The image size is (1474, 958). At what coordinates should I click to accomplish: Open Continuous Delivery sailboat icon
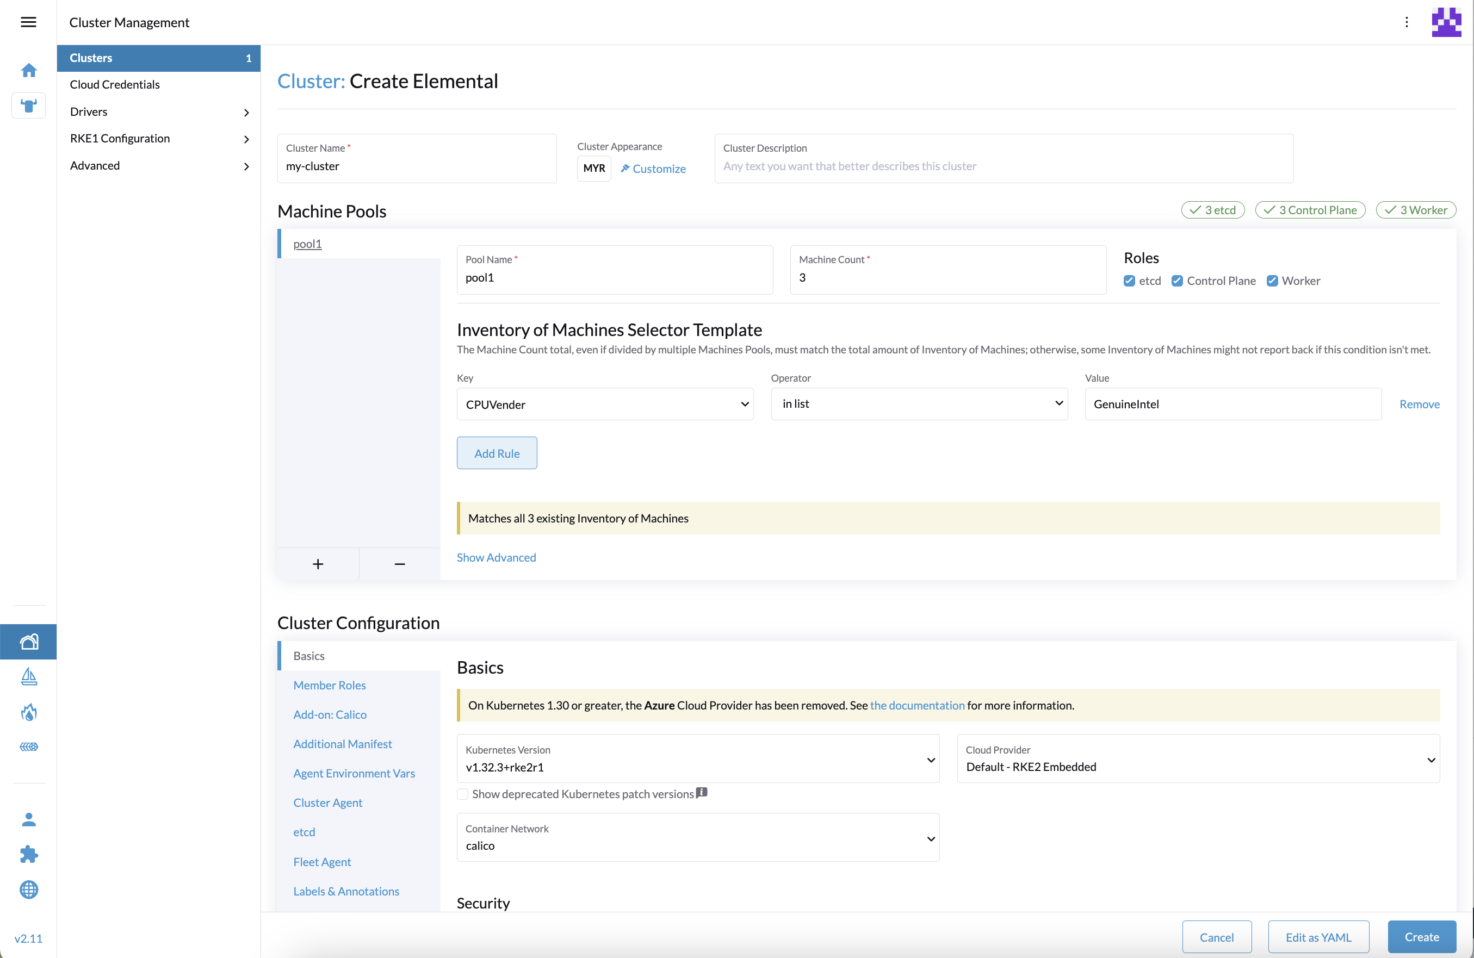tap(28, 676)
